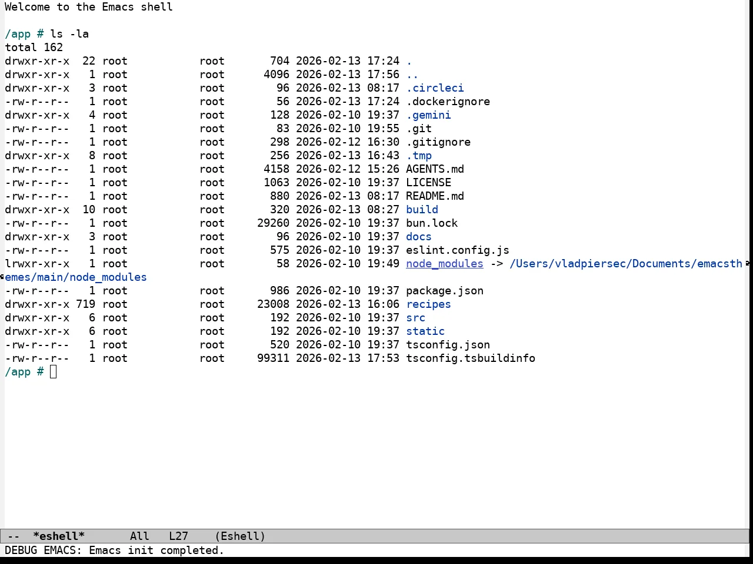Click the 99311 size of tsconfig.tsbuildinfo
The height and width of the screenshot is (564, 753).
(273, 358)
